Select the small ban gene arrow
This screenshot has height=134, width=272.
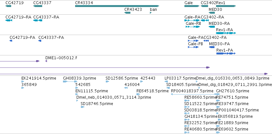(x=151, y=13)
